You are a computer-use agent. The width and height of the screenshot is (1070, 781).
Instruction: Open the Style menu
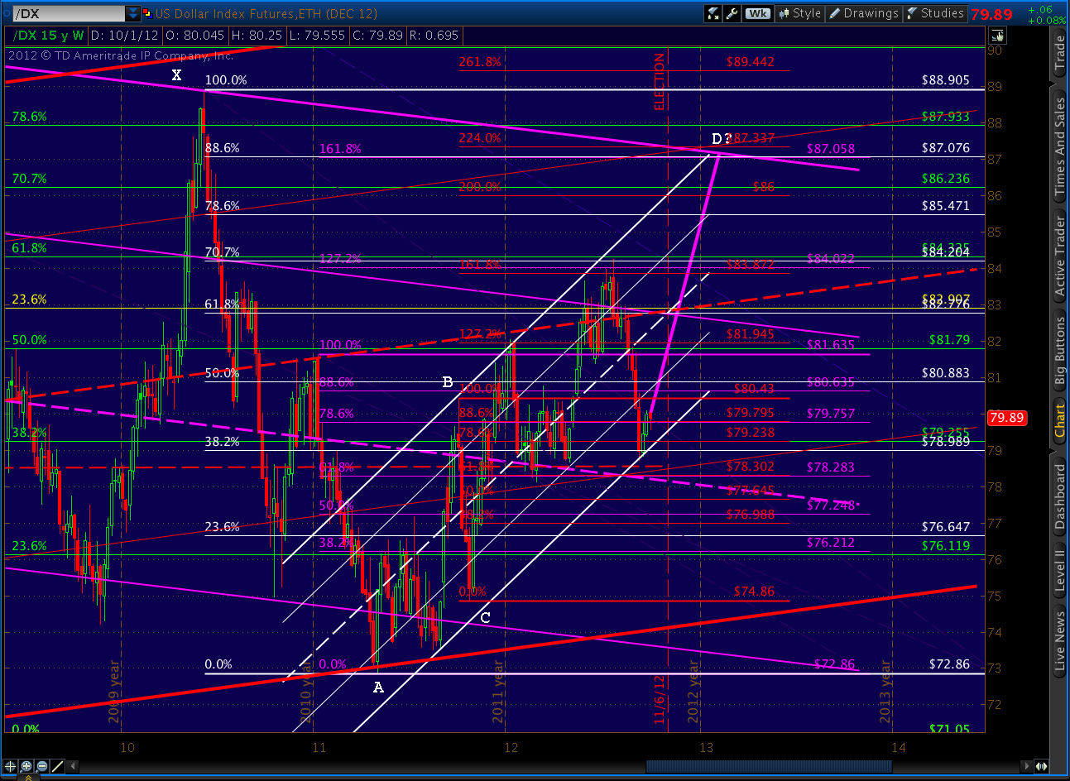[x=800, y=13]
